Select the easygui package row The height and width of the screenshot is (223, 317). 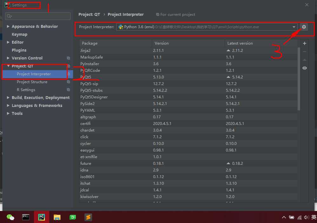coord(188,150)
